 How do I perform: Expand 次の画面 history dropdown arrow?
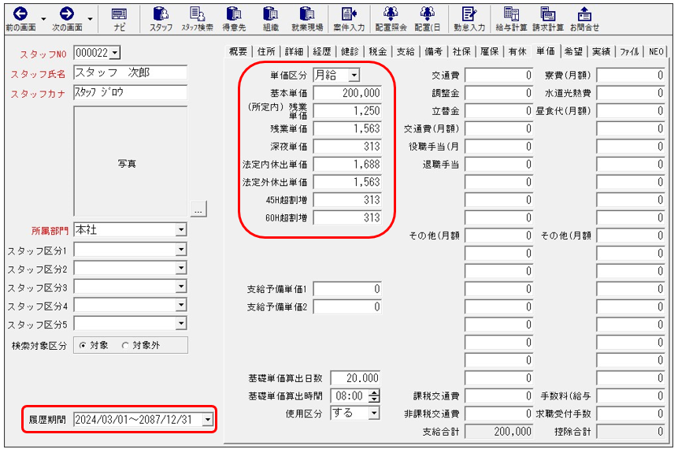tap(90, 19)
